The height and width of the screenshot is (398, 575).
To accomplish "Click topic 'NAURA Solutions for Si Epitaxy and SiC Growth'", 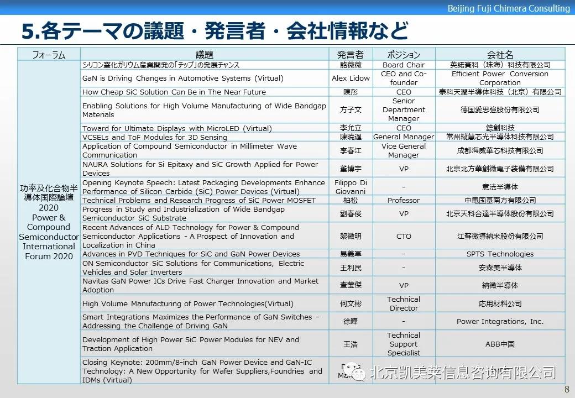I will (200, 169).
